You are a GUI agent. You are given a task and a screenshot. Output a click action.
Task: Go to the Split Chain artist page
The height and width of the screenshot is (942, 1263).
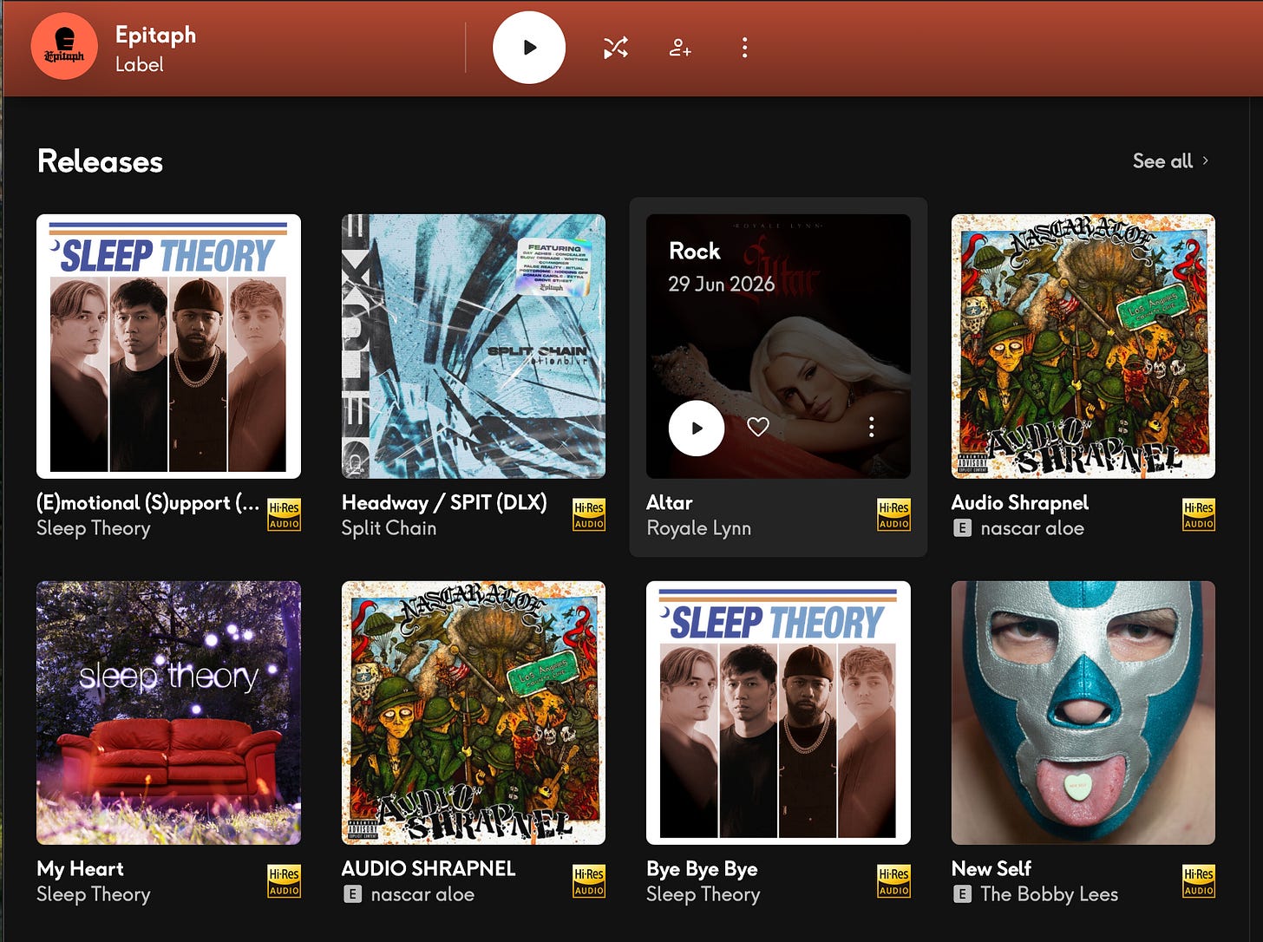[x=389, y=528]
